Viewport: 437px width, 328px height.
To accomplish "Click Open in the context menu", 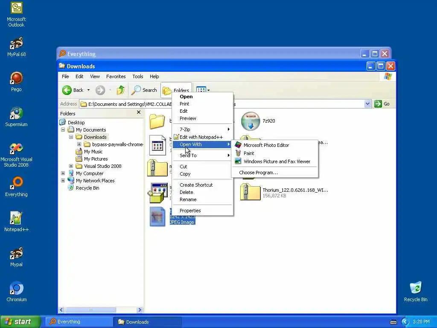I will point(203,97).
